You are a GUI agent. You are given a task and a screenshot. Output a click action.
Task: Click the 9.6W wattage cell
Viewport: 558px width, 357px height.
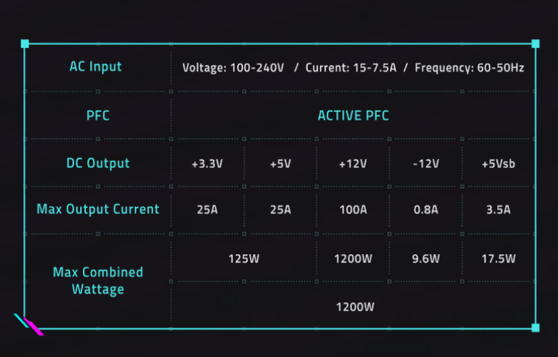pyautogui.click(x=426, y=258)
